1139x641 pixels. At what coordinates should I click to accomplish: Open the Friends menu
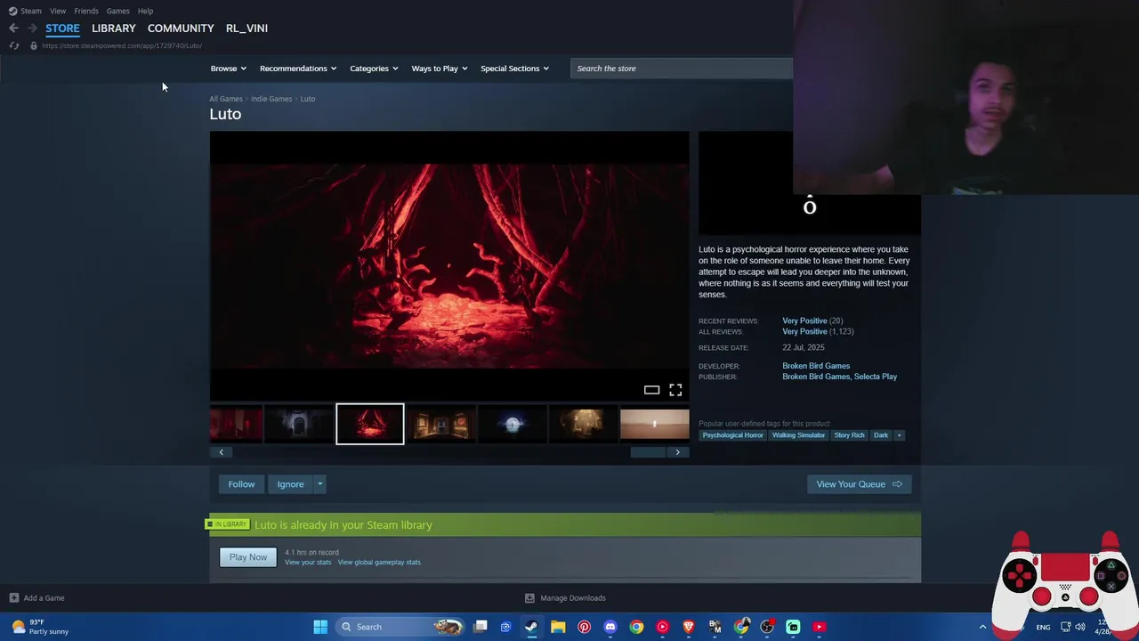[x=86, y=11]
